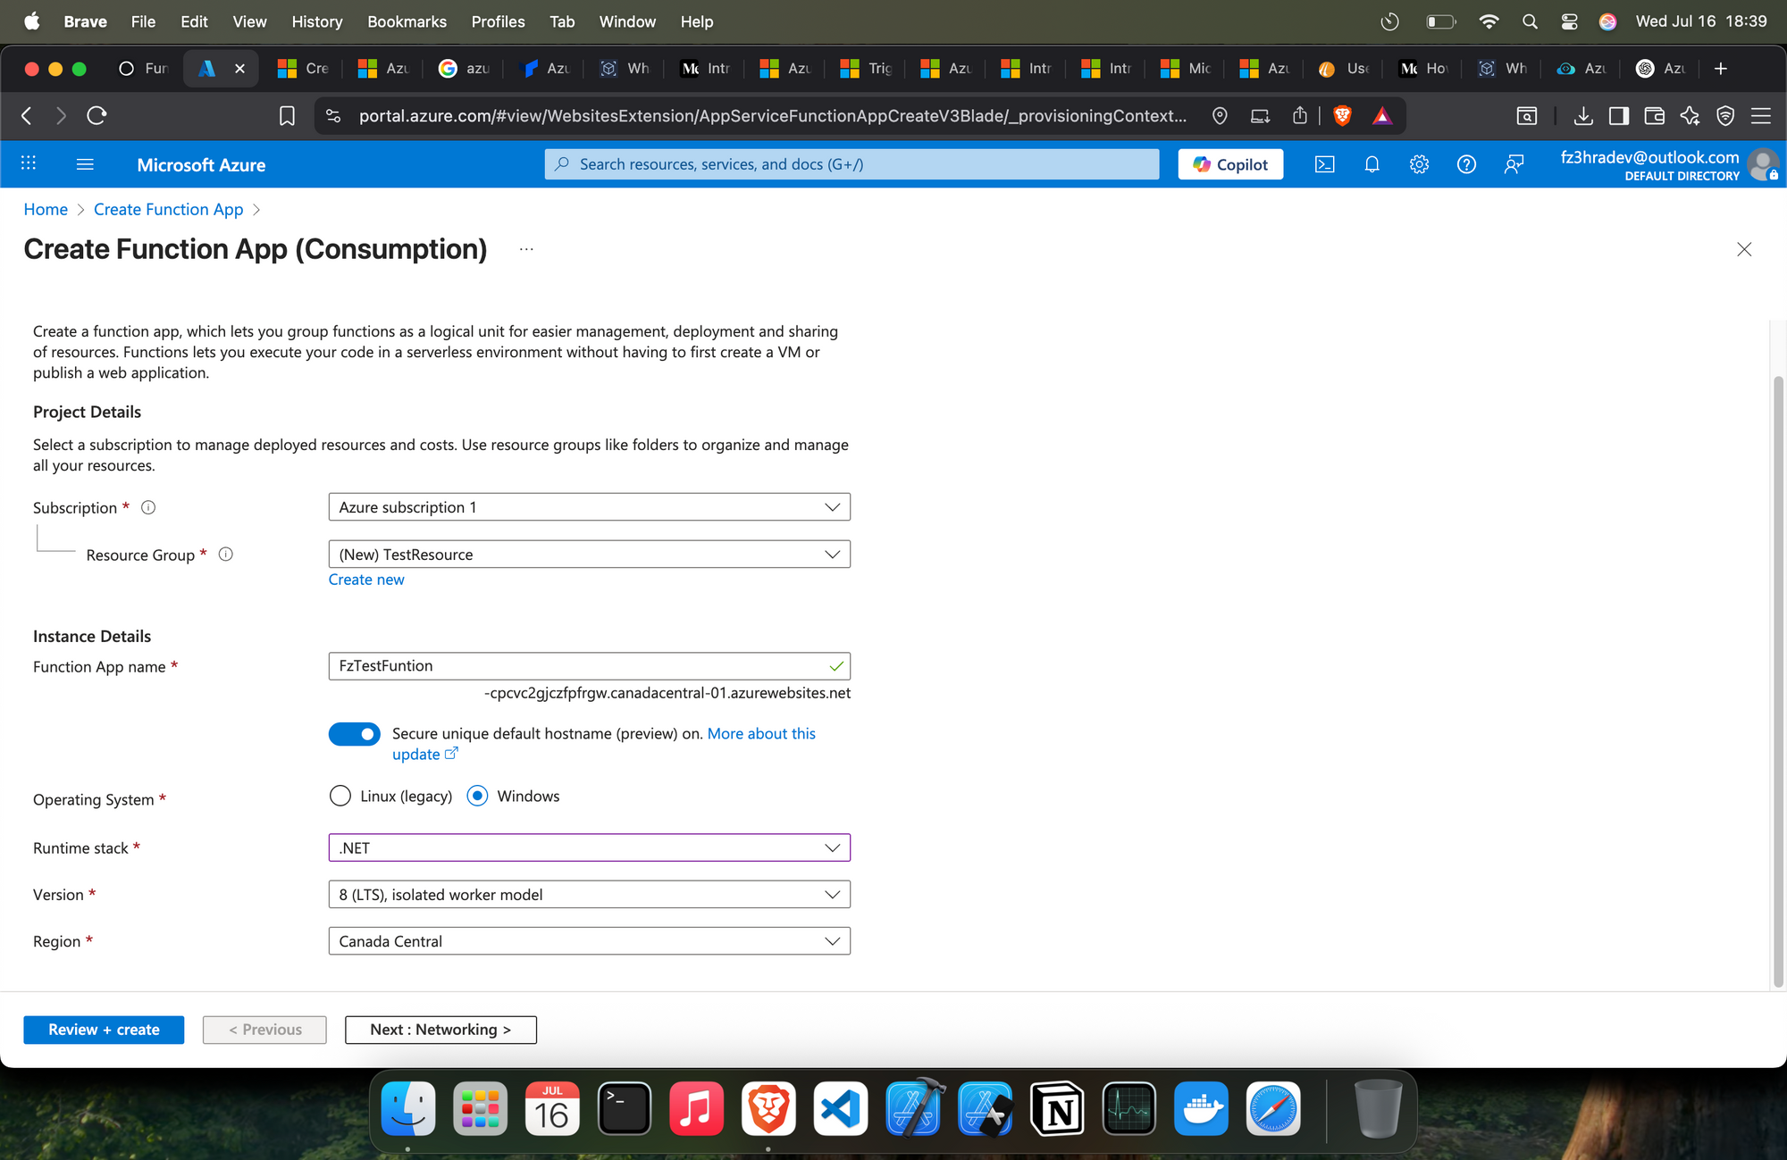Toggle the Brave sidebar panel icon
1787x1160 pixels.
click(x=1618, y=115)
